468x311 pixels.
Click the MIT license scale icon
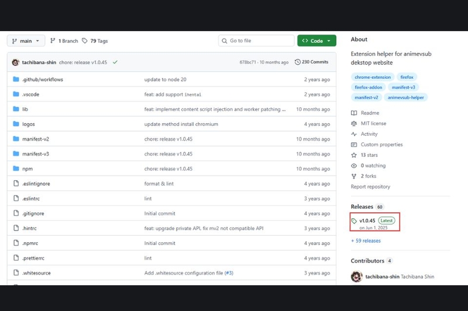point(354,123)
